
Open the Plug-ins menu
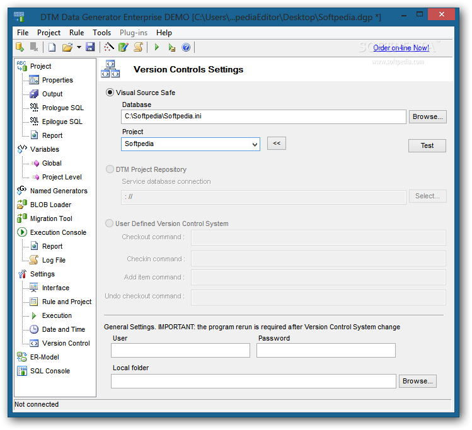click(134, 33)
